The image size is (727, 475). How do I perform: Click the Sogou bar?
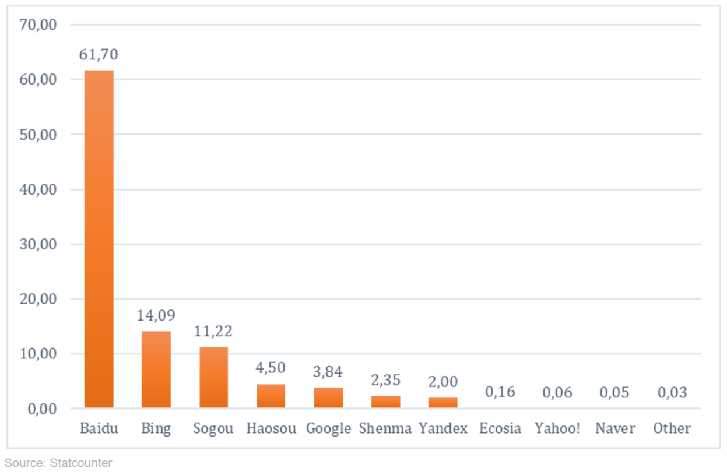tap(213, 378)
